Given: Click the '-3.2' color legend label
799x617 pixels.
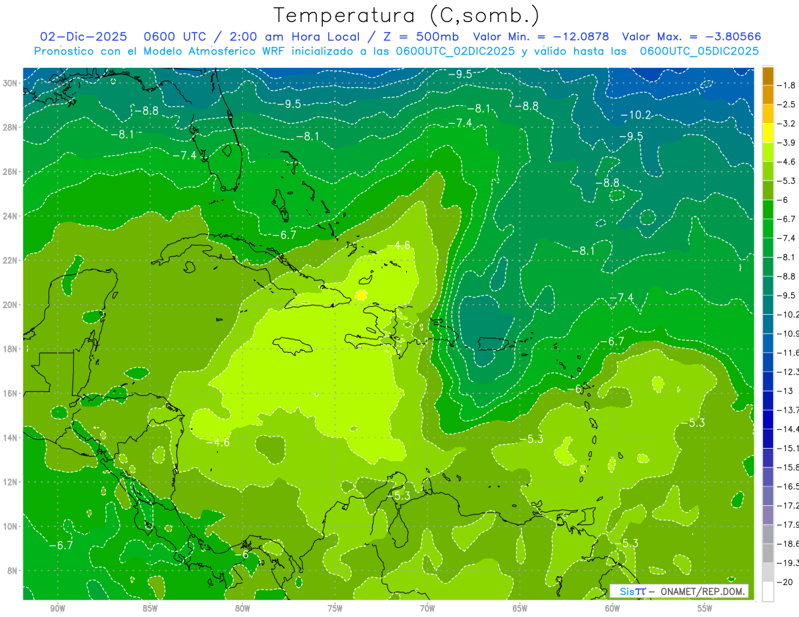Looking at the screenshot, I should click(786, 124).
